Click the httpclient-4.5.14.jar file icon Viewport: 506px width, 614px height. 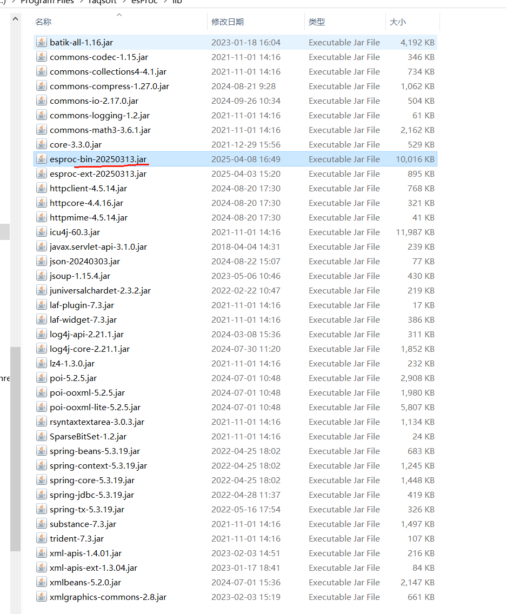[x=42, y=188]
